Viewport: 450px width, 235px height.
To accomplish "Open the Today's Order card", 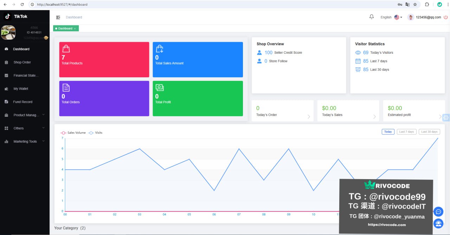I will 282,111.
